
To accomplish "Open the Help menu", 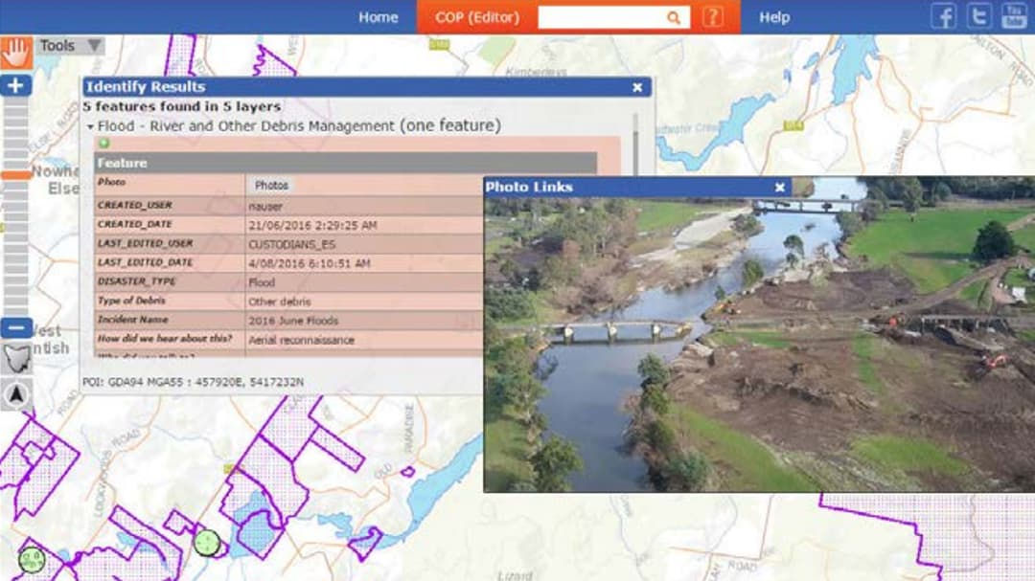I will 774,16.
